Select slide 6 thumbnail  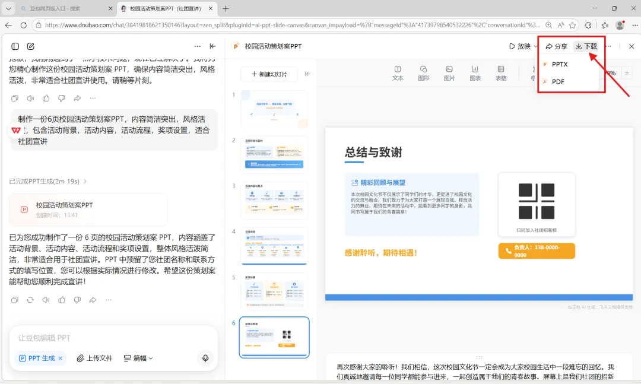coord(274,337)
